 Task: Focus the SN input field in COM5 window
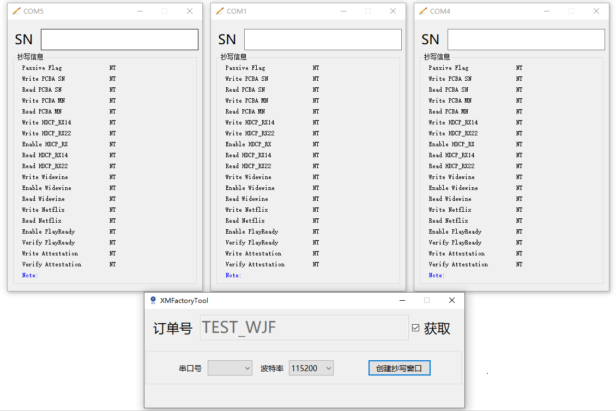pyautogui.click(x=119, y=39)
